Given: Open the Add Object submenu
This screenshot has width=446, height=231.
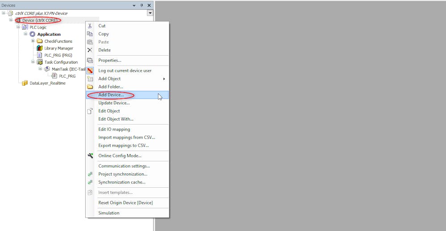Looking at the screenshot, I should (127, 78).
